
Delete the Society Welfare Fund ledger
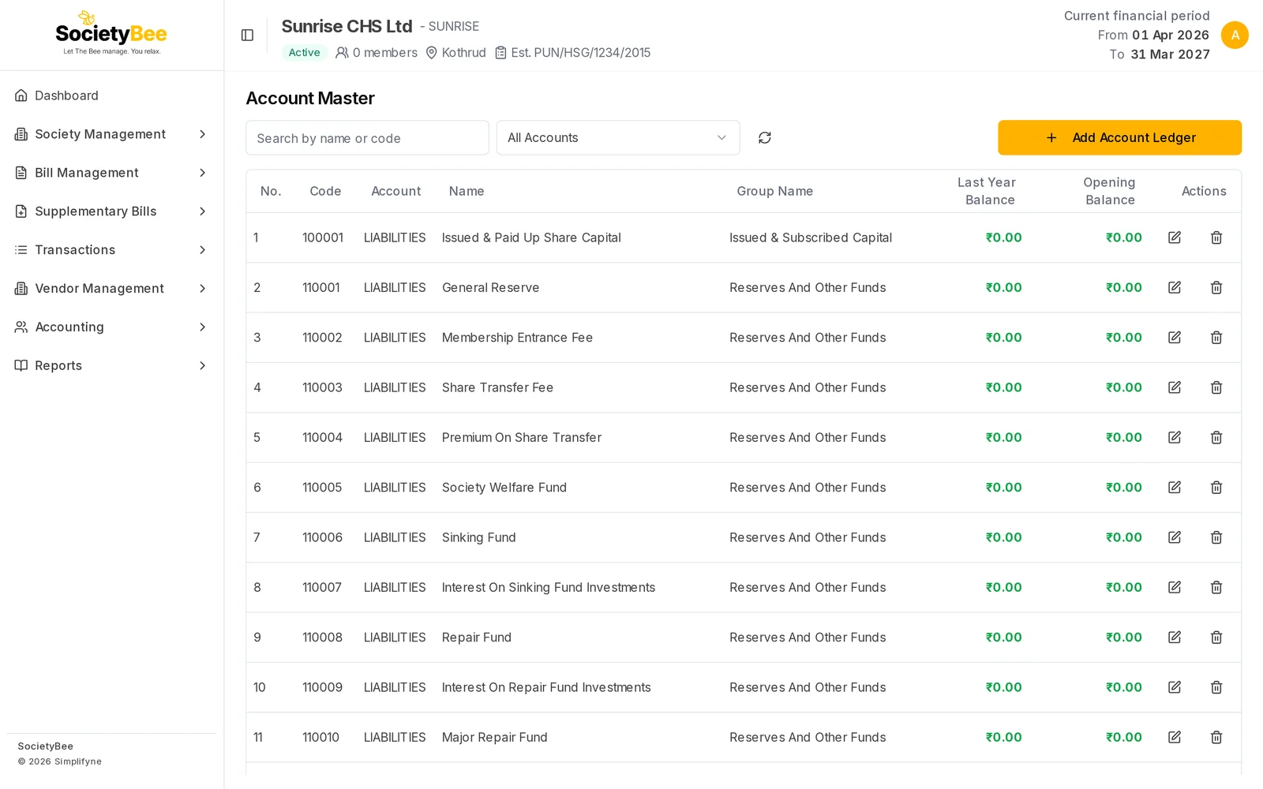pyautogui.click(x=1216, y=488)
